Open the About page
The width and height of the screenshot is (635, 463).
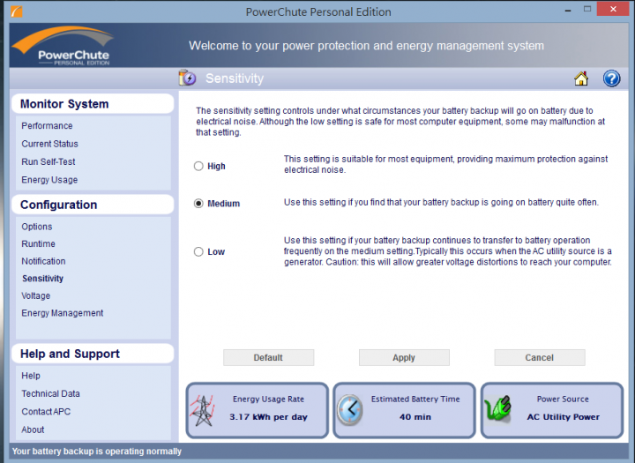tap(33, 429)
